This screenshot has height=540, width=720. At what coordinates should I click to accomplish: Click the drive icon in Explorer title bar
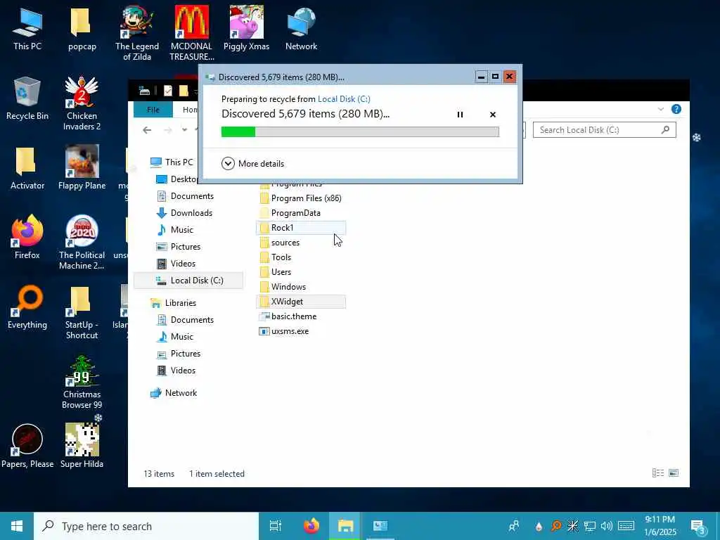pyautogui.click(x=145, y=91)
